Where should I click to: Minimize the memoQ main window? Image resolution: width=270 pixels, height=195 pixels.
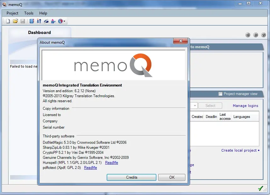[240, 3]
